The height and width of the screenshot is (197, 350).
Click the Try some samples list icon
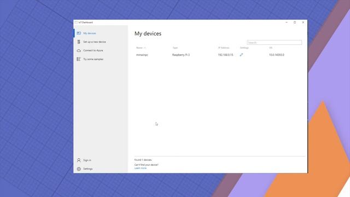(79, 59)
